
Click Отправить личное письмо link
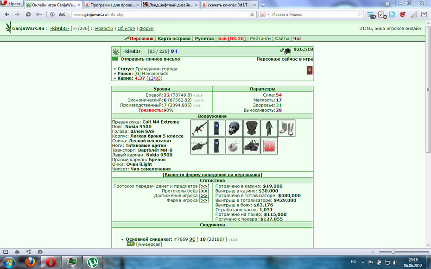[150, 59]
